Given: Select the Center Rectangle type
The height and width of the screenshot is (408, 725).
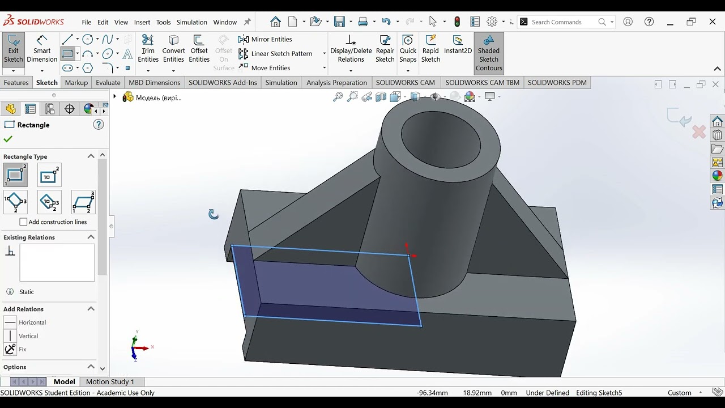Looking at the screenshot, I should (x=49, y=175).
